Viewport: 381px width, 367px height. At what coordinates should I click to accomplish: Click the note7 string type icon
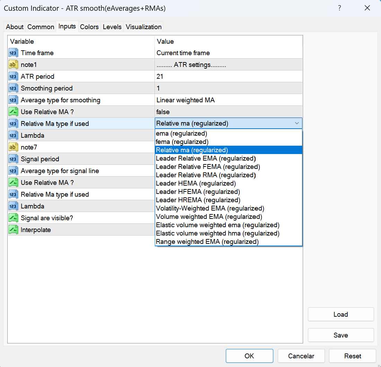14,147
